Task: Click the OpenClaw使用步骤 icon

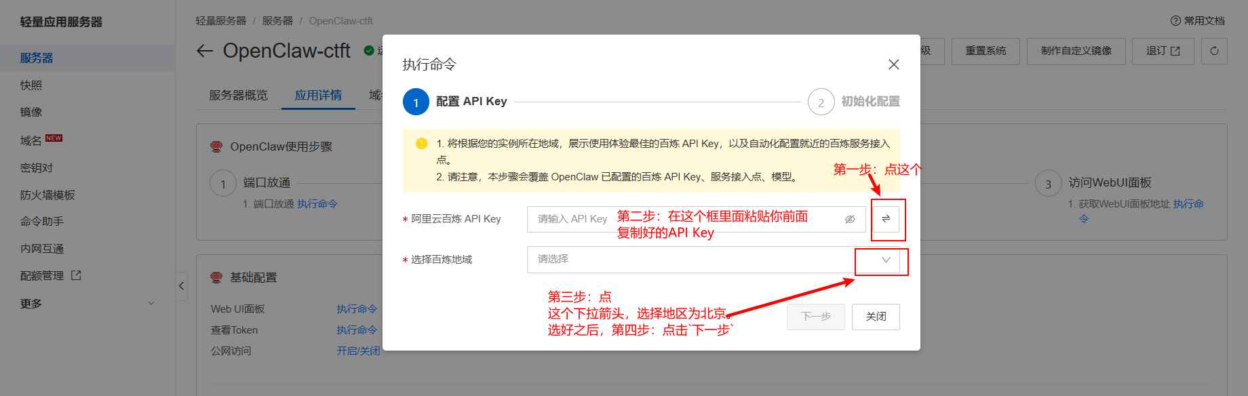Action: tap(216, 146)
